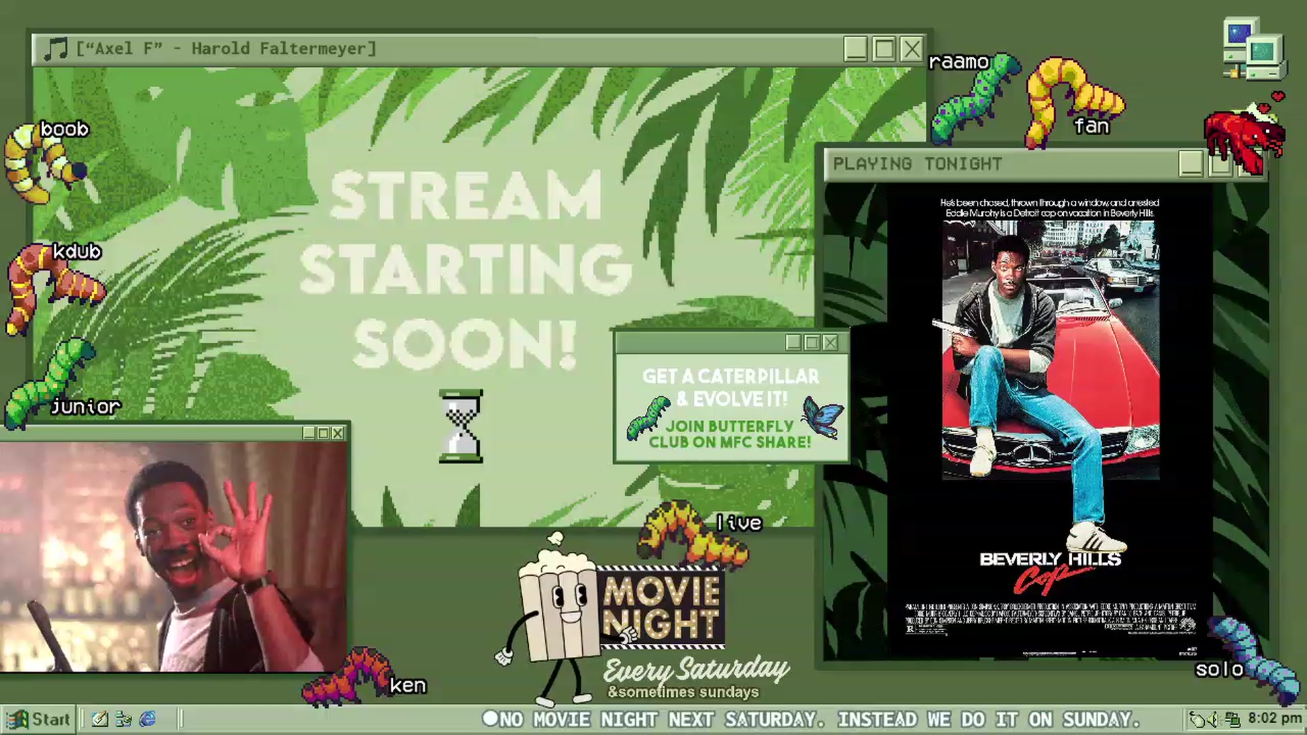Image resolution: width=1307 pixels, height=735 pixels.
Task: Maximize the Axel F music window
Action: 884,49
